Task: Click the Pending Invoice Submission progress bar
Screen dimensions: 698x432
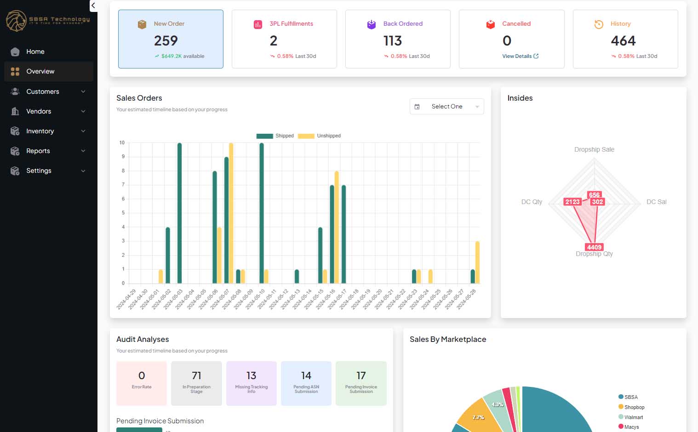Action: pos(139,430)
